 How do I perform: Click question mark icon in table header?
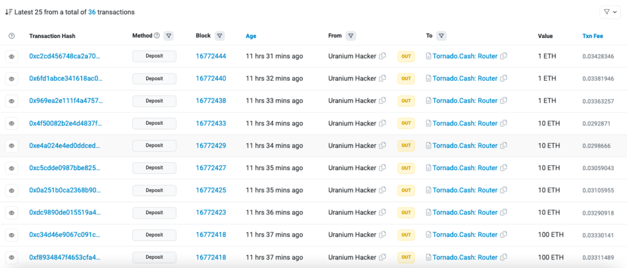point(12,36)
